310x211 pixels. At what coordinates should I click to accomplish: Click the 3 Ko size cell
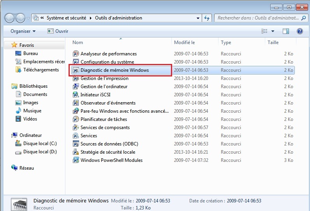pyautogui.click(x=289, y=160)
